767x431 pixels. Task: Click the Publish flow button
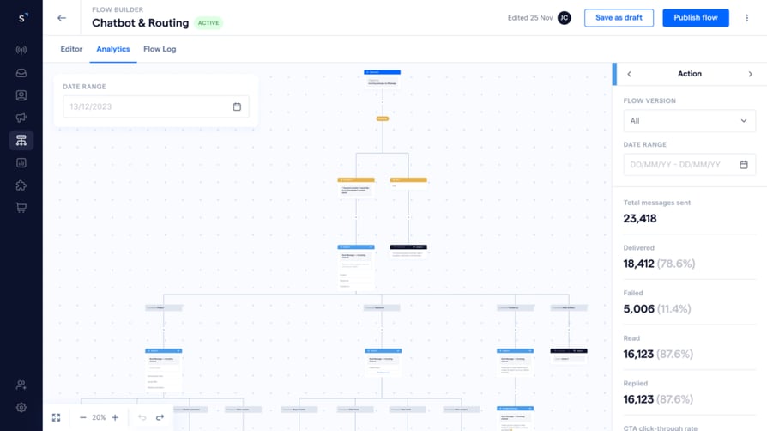click(x=696, y=18)
